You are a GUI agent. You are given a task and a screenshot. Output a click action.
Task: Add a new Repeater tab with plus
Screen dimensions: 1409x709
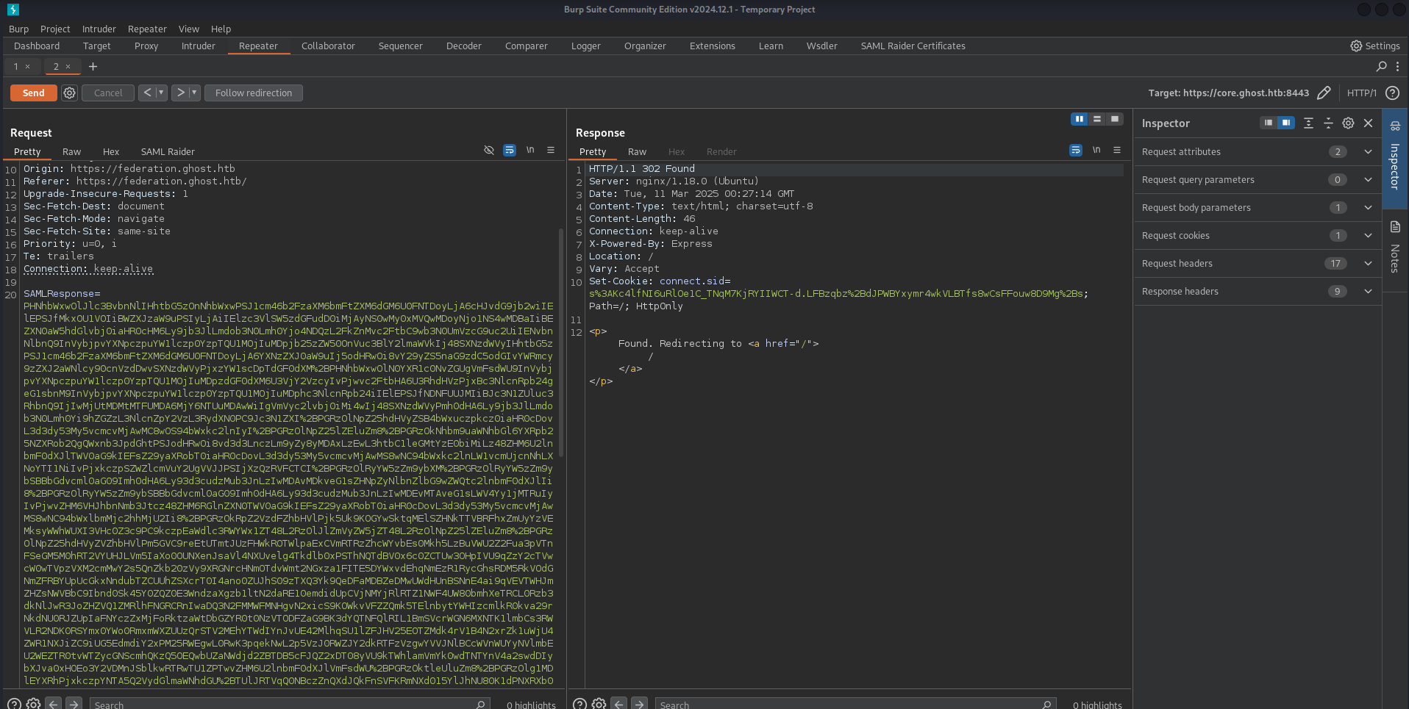[x=93, y=66]
